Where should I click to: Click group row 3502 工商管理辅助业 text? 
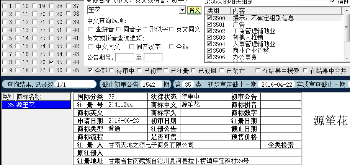tap(254, 31)
